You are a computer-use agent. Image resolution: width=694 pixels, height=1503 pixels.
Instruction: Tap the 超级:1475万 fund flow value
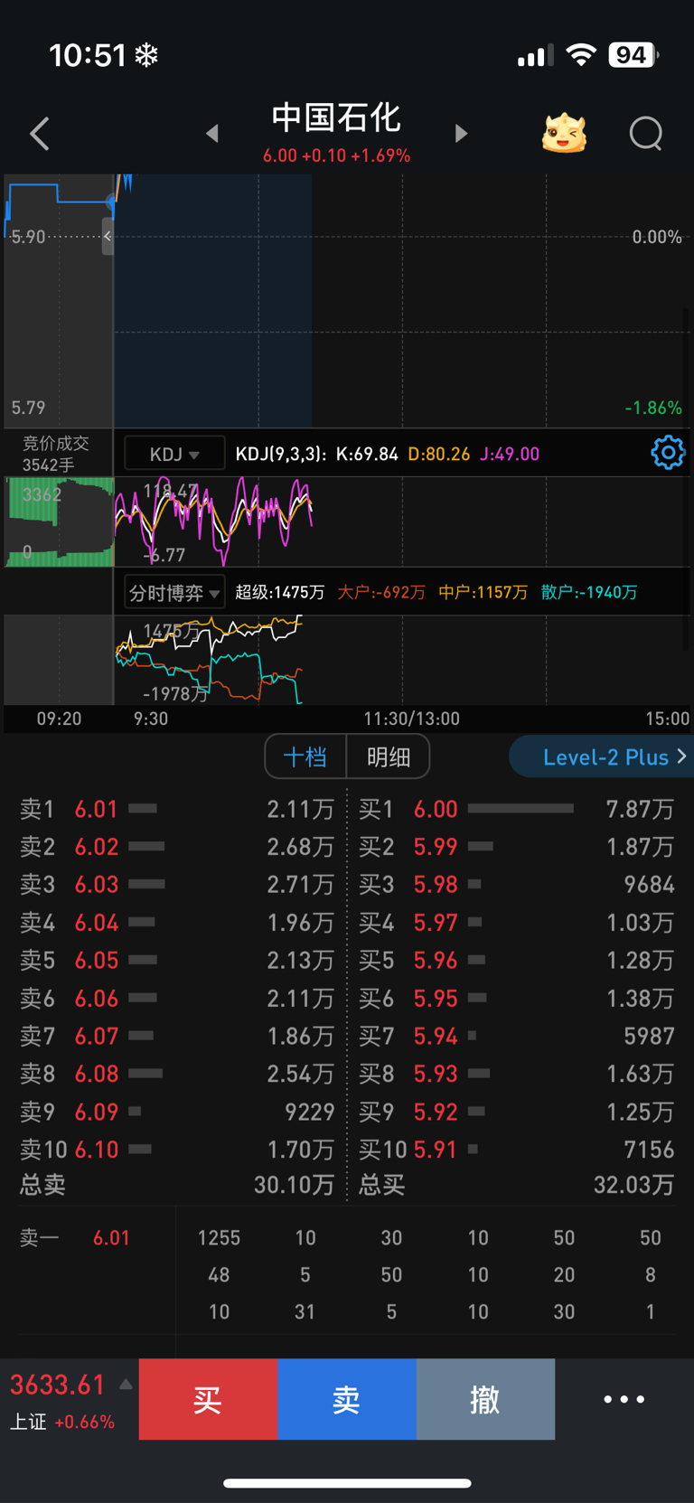(x=280, y=592)
